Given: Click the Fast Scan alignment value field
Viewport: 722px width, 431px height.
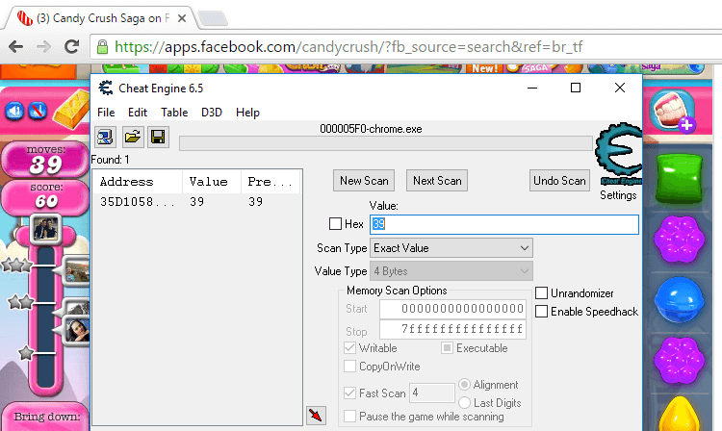Looking at the screenshot, I should (x=432, y=393).
